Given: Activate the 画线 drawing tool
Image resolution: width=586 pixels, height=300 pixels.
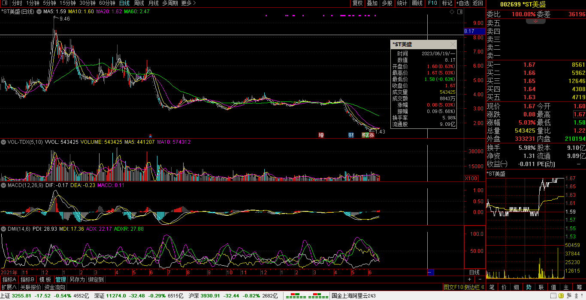Looking at the screenshot, I should (x=417, y=3).
